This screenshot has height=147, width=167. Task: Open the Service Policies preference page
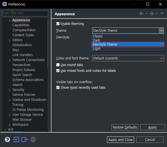(24, 95)
